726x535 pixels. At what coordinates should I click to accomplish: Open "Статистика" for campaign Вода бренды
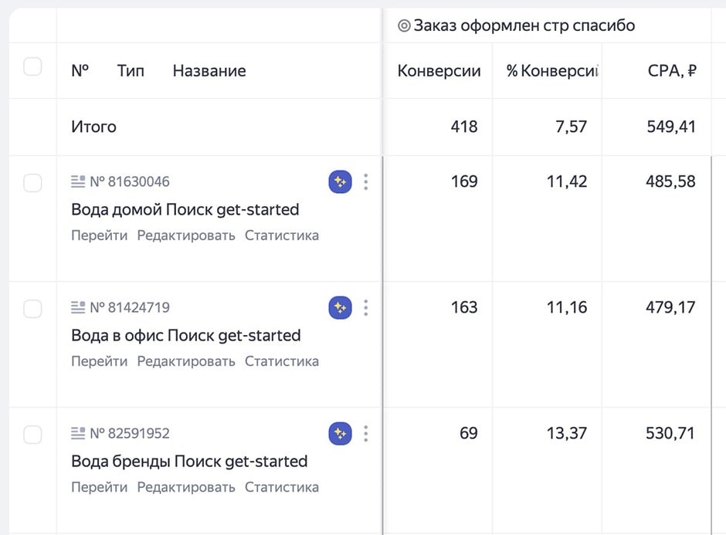[x=282, y=487]
